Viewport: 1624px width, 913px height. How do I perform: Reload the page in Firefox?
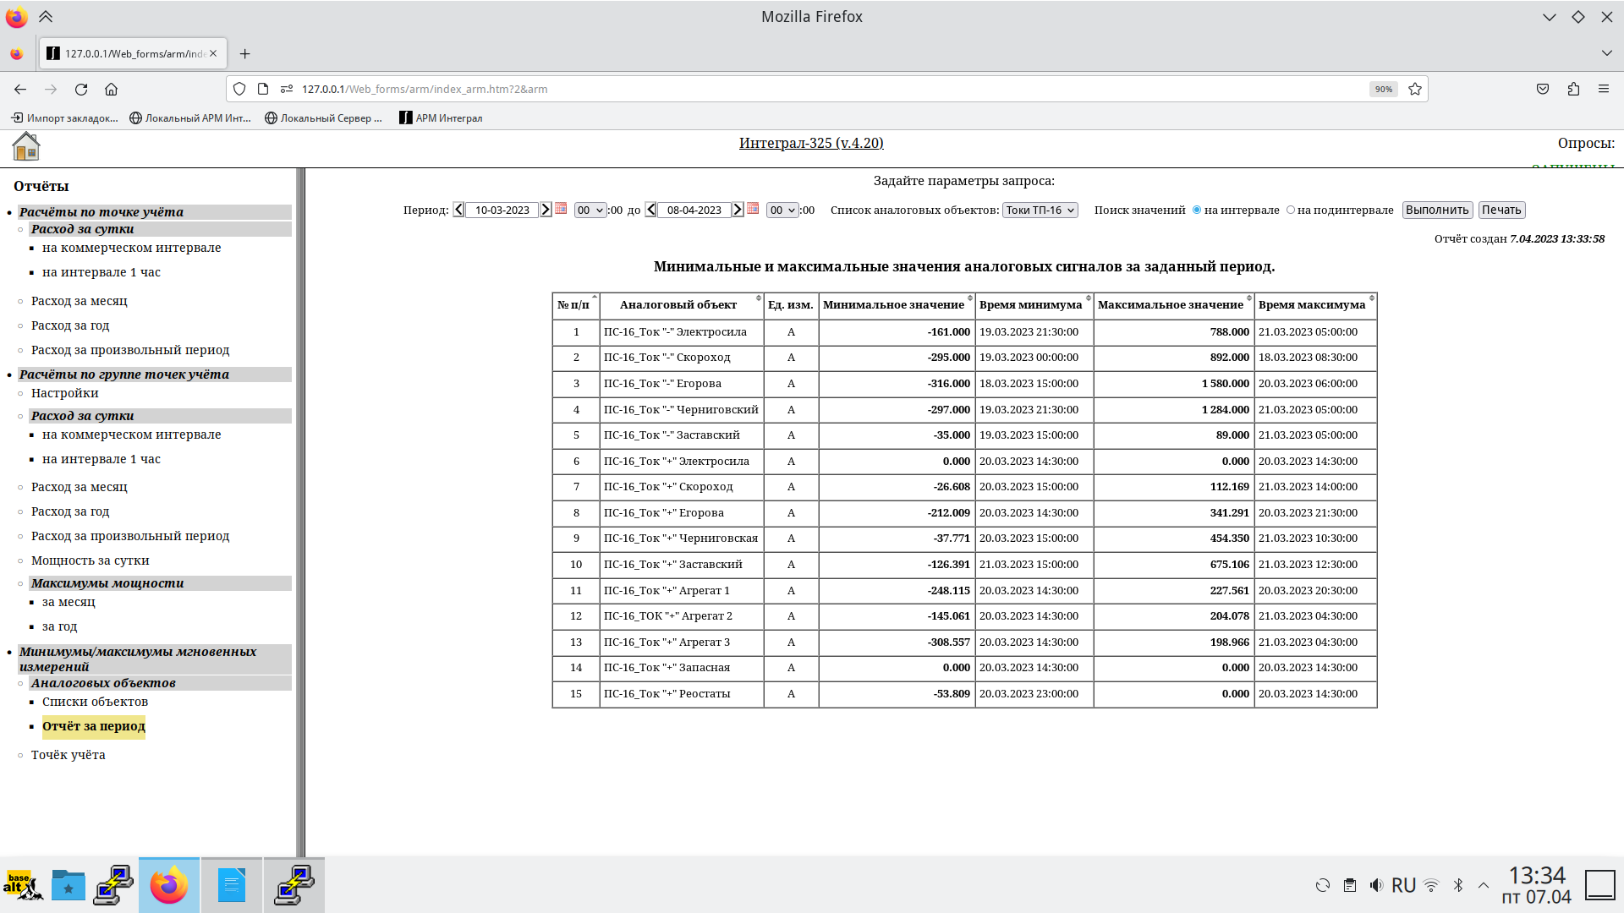(81, 89)
